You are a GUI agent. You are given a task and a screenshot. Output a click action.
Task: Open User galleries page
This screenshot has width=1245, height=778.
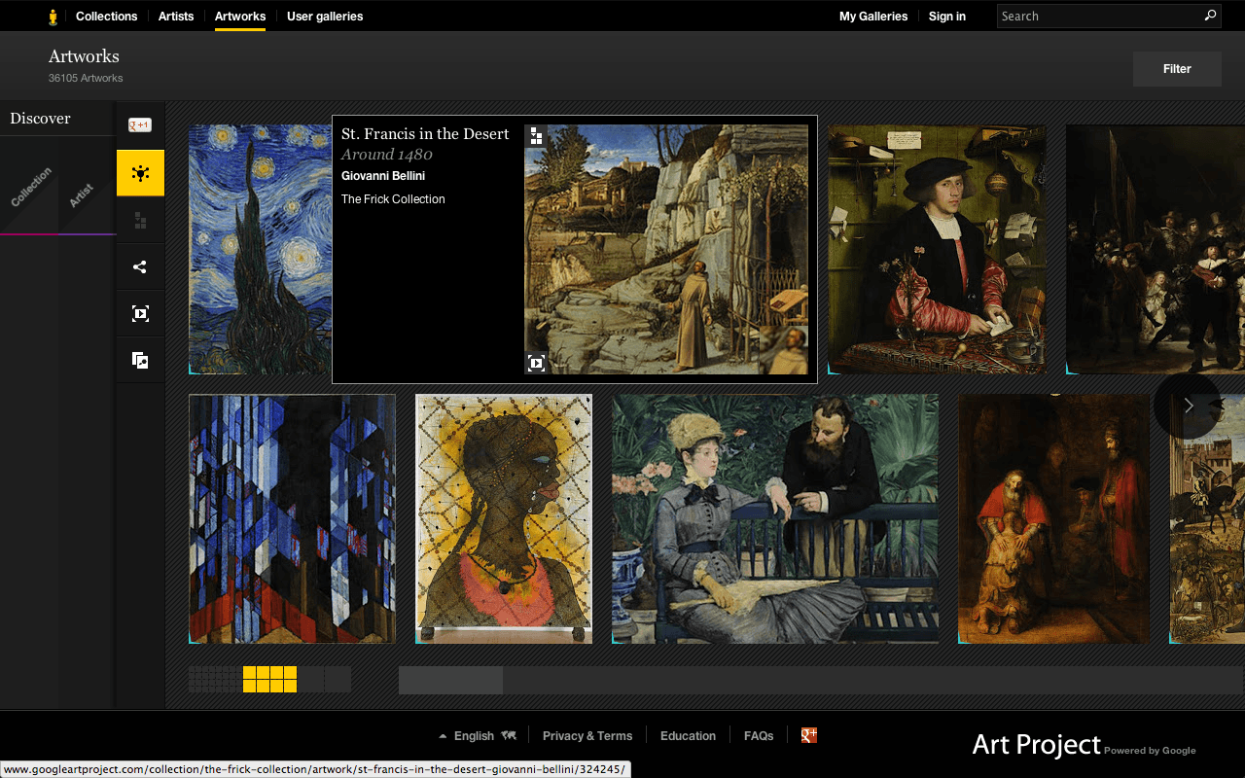[325, 16]
